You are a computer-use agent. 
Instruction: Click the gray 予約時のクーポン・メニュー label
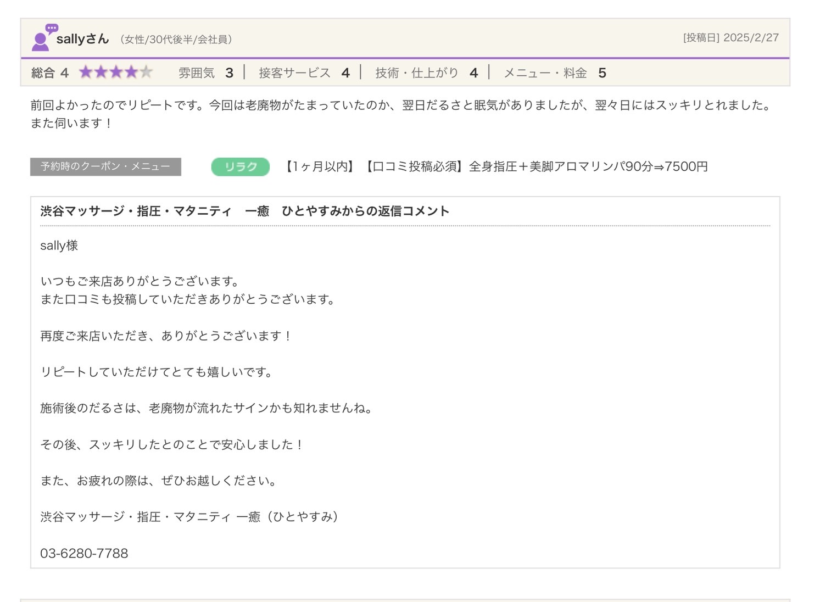(x=105, y=166)
